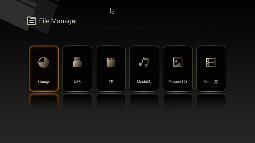This screenshot has height=143, width=255.
Task: Open the Storage label
Action: [x=44, y=82]
